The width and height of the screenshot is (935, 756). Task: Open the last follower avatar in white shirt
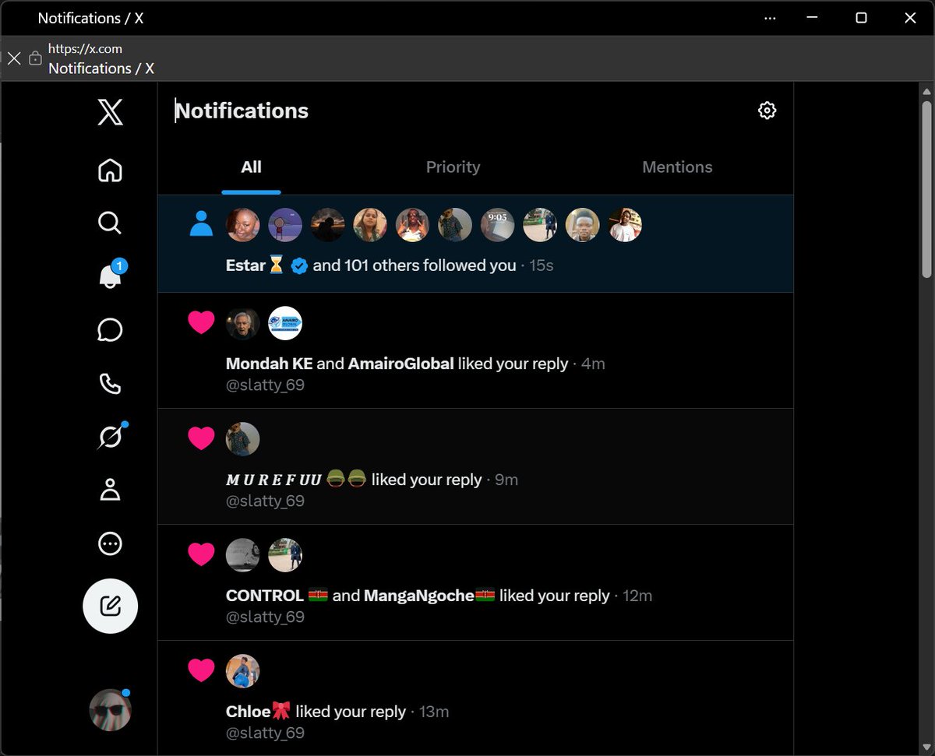click(x=625, y=225)
